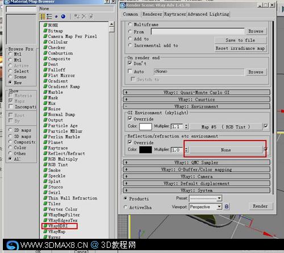
Task: Toggle GI Environment Override checkbox
Action: (x=130, y=119)
